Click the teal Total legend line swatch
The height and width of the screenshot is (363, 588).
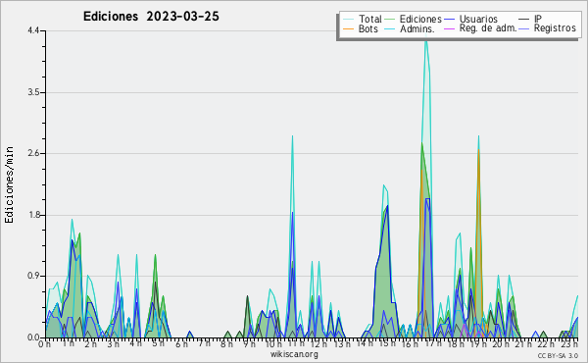point(348,20)
